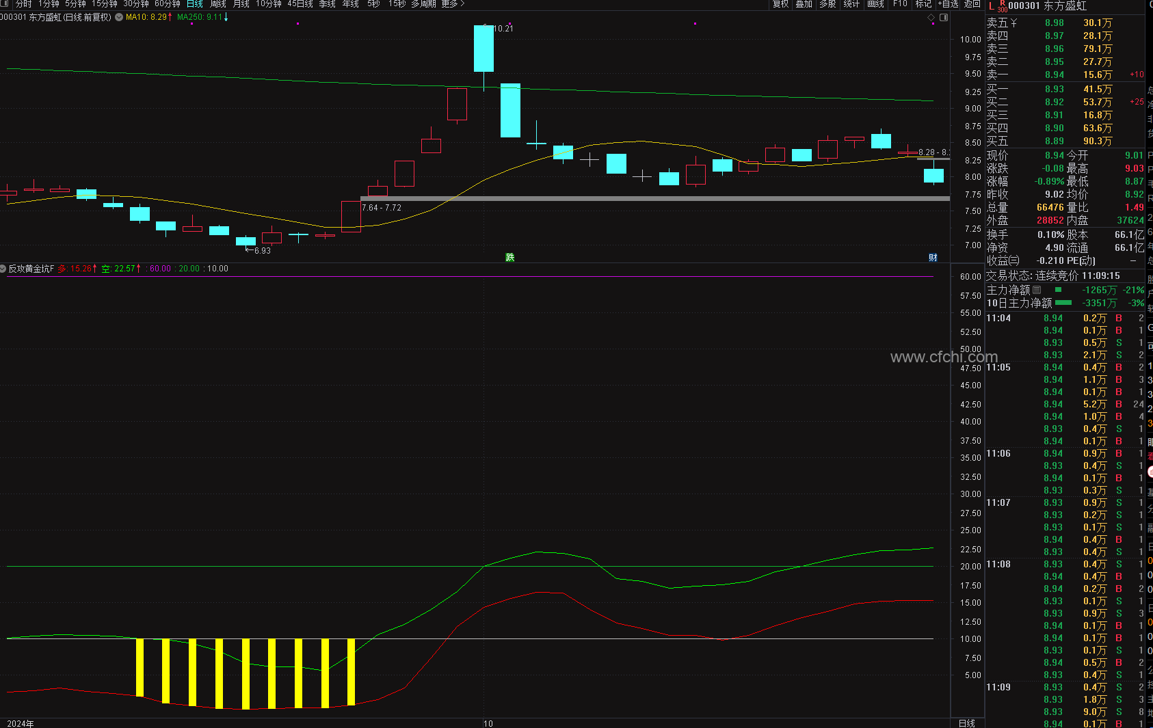Open the 多股 multi-stock view
The image size is (1153, 728).
pos(827,4)
